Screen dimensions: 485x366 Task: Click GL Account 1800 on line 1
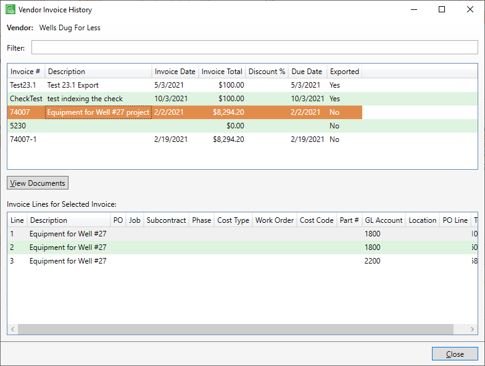click(373, 234)
